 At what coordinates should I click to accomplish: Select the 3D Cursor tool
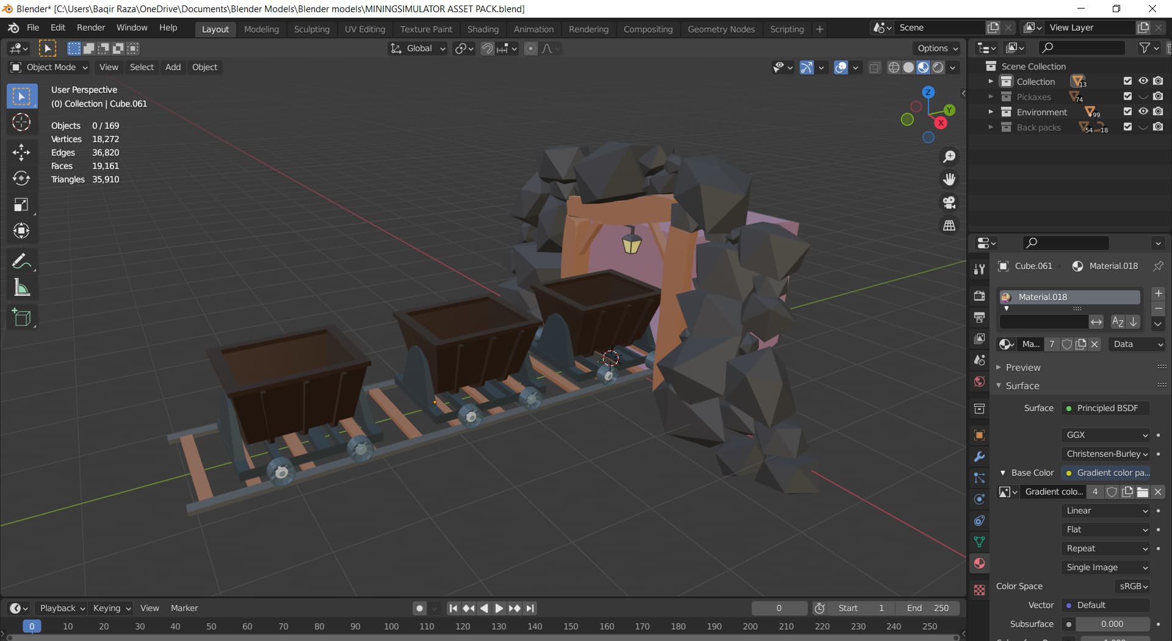tap(21, 123)
